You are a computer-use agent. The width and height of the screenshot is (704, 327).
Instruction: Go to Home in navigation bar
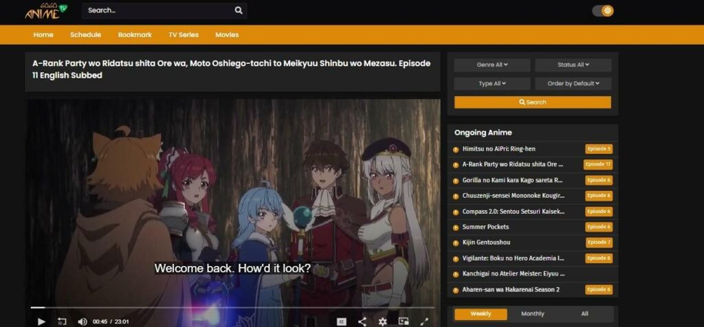pyautogui.click(x=43, y=34)
